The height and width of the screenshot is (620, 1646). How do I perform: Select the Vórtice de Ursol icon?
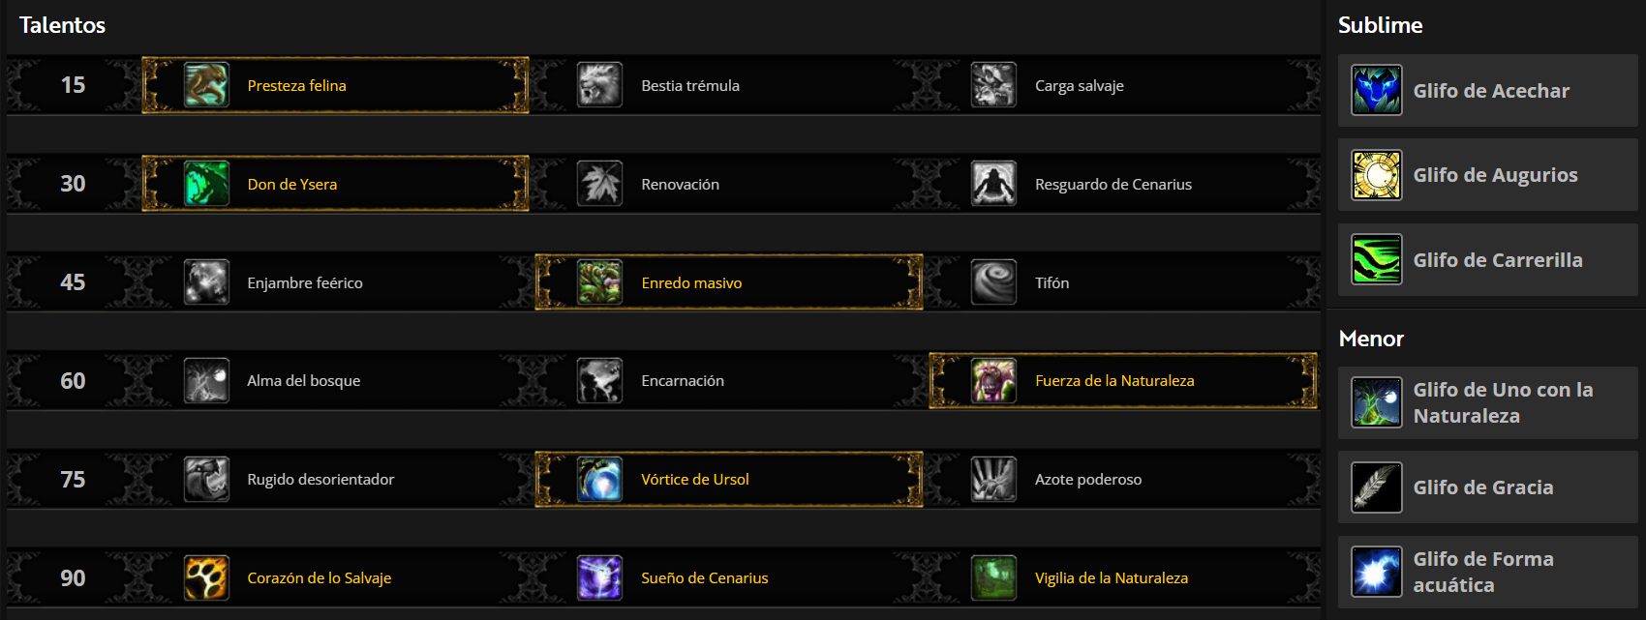tap(599, 479)
